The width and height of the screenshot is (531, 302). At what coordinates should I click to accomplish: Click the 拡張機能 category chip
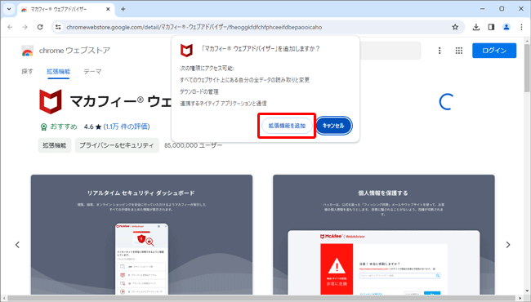[55, 145]
